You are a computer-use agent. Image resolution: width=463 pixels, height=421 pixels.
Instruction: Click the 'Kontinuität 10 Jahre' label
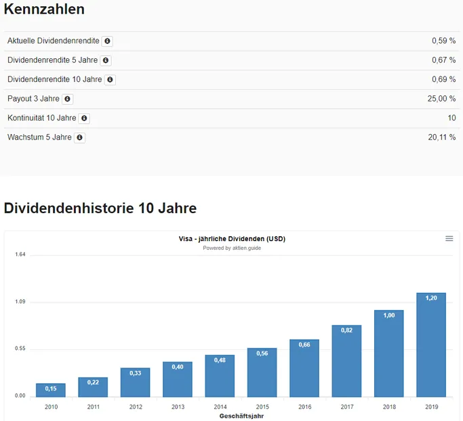click(x=41, y=118)
